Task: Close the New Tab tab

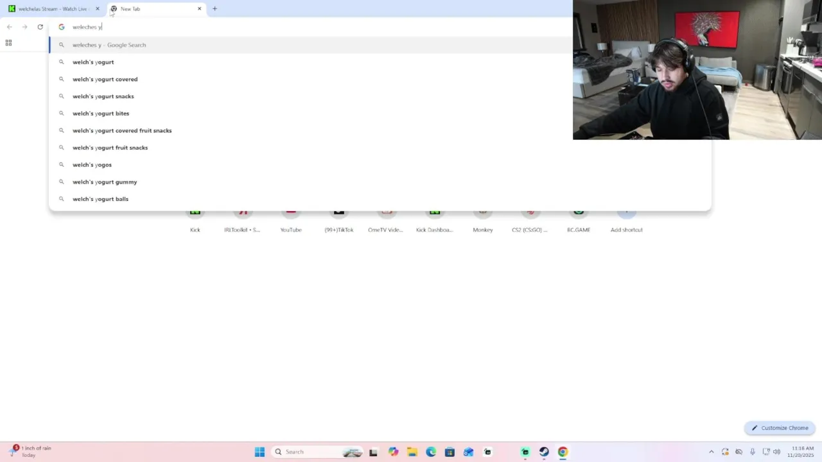Action: 199,9
